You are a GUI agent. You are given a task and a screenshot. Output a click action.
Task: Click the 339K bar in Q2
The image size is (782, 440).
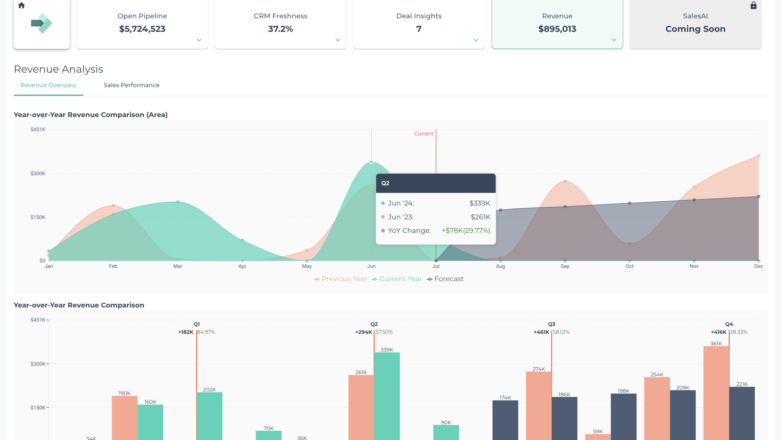click(x=387, y=396)
